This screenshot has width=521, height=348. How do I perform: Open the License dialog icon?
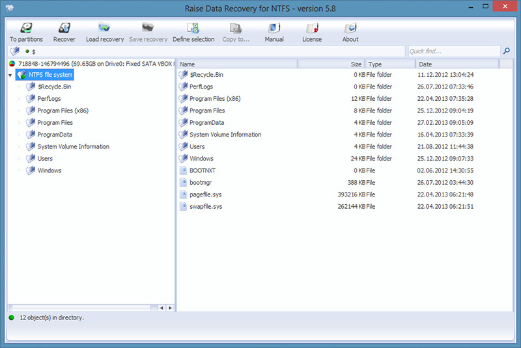tap(312, 28)
